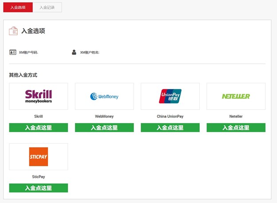Open the 入金选项 tab
Screen dimensions: 277x203
18,8
